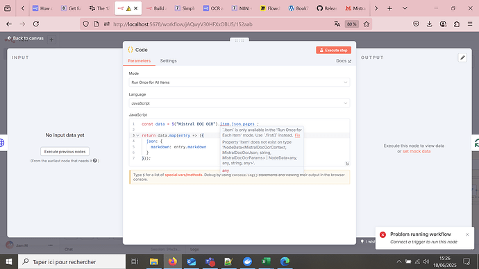Open Docker Desktop from the taskbar
The width and height of the screenshot is (479, 269).
[x=247, y=261]
